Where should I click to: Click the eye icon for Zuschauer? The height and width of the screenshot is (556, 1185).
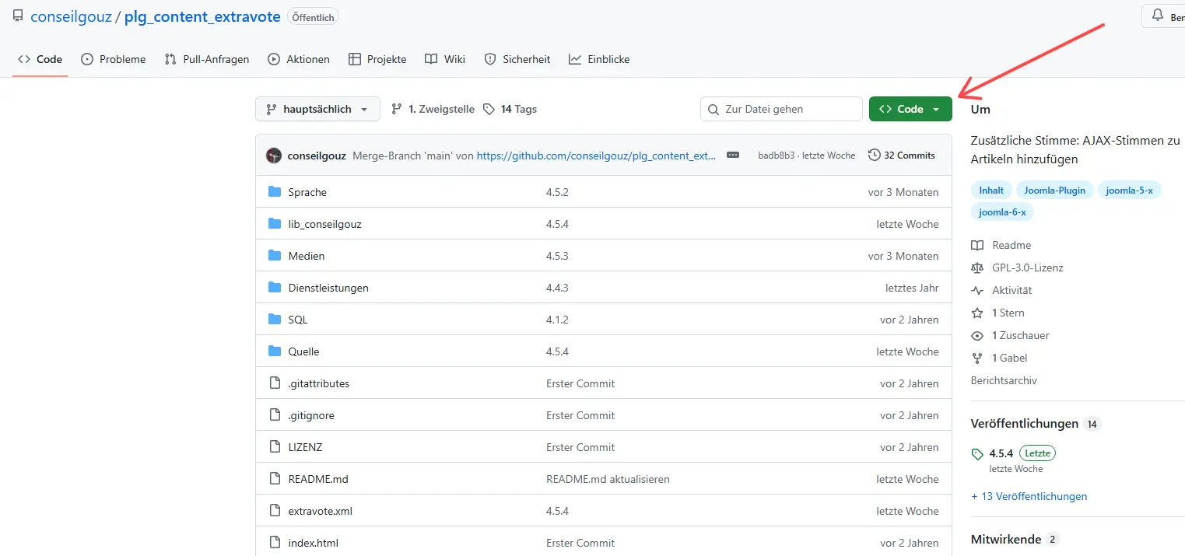[x=977, y=335]
